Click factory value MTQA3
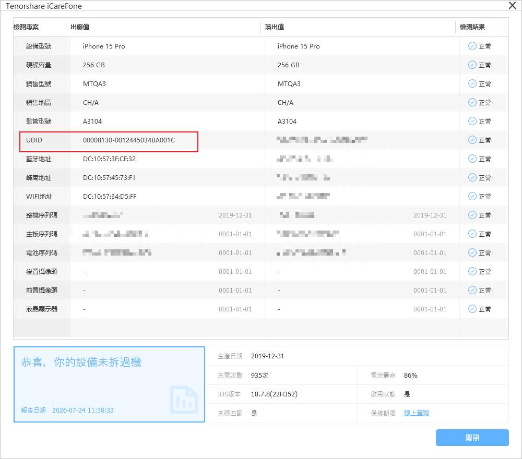Viewport: 522px width, 459px height. tap(94, 84)
